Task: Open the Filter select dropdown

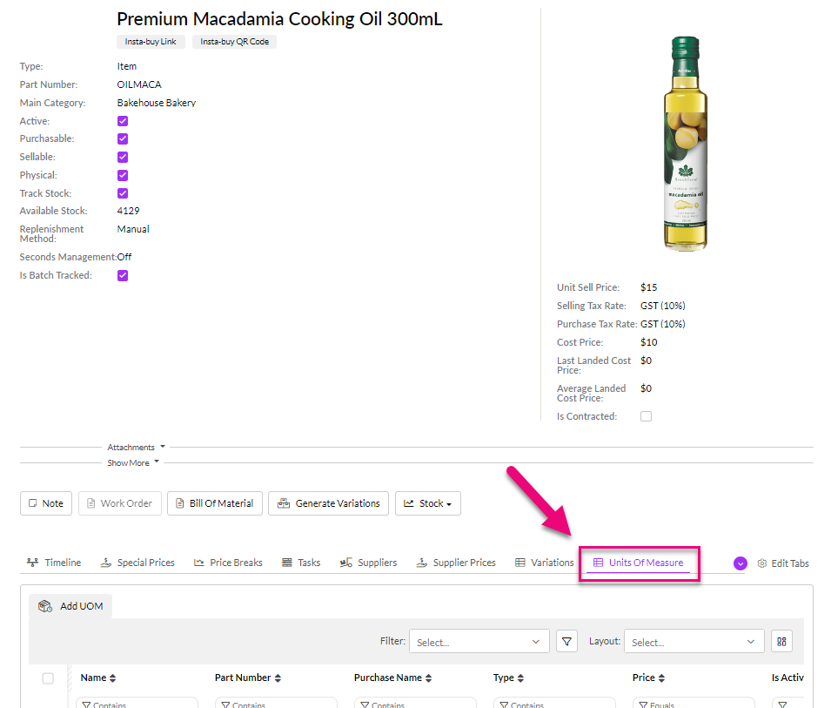Action: [479, 642]
